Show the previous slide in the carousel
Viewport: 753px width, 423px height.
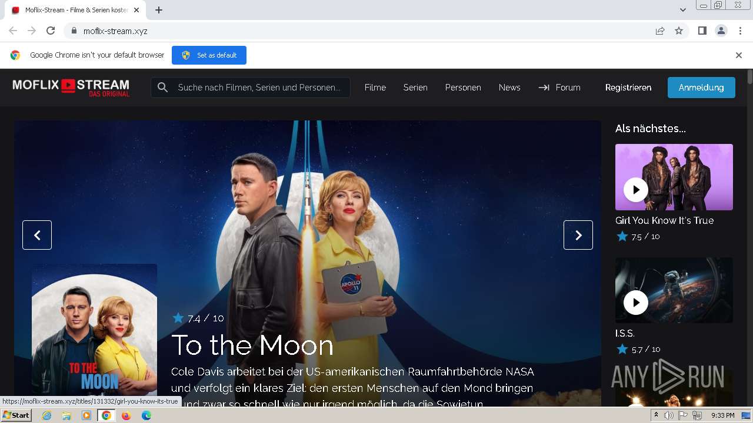37,235
